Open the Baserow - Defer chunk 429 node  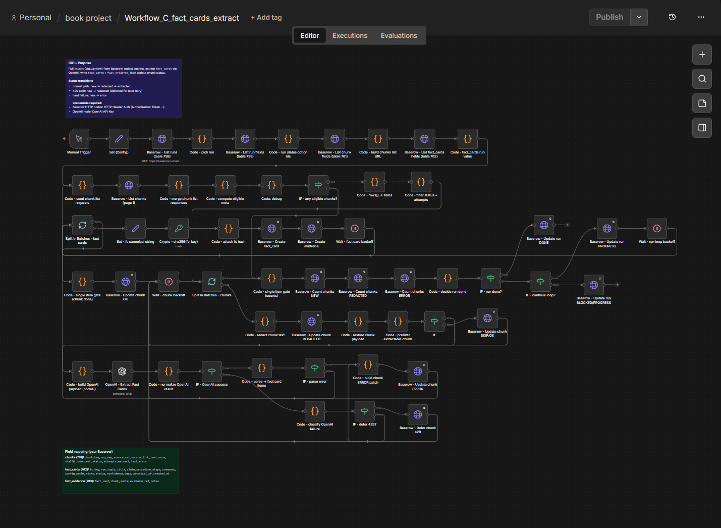coord(417,414)
